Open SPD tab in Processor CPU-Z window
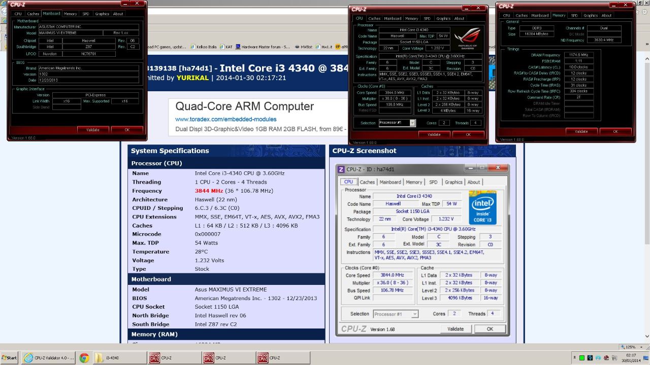 [427, 18]
